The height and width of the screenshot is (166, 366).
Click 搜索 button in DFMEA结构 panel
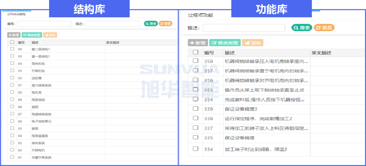(x=151, y=24)
